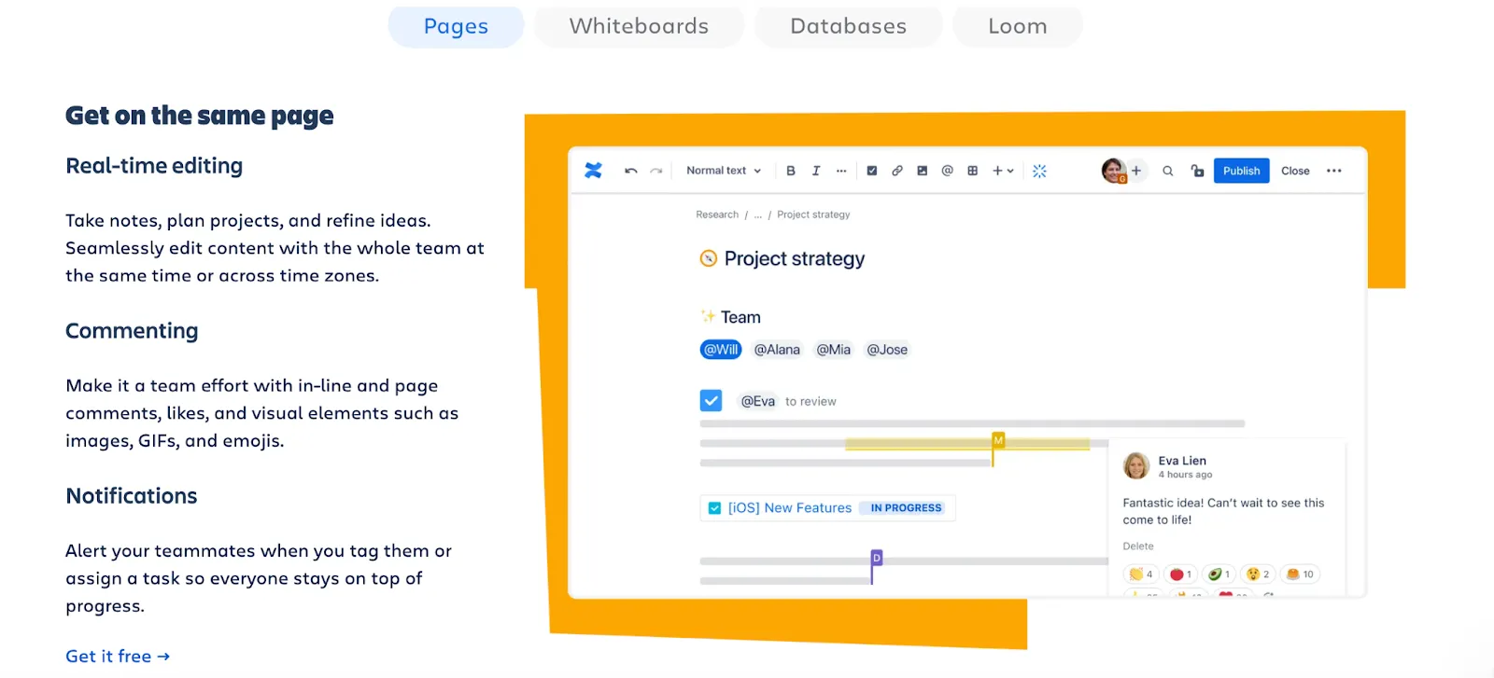Expand the plus insert menu dropdown

[x=1003, y=171]
